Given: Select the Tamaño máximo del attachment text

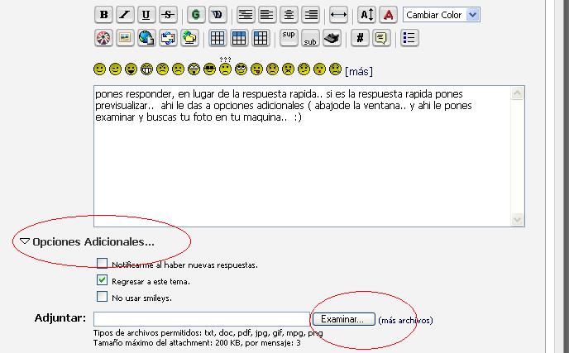Looking at the screenshot, I should [197, 343].
